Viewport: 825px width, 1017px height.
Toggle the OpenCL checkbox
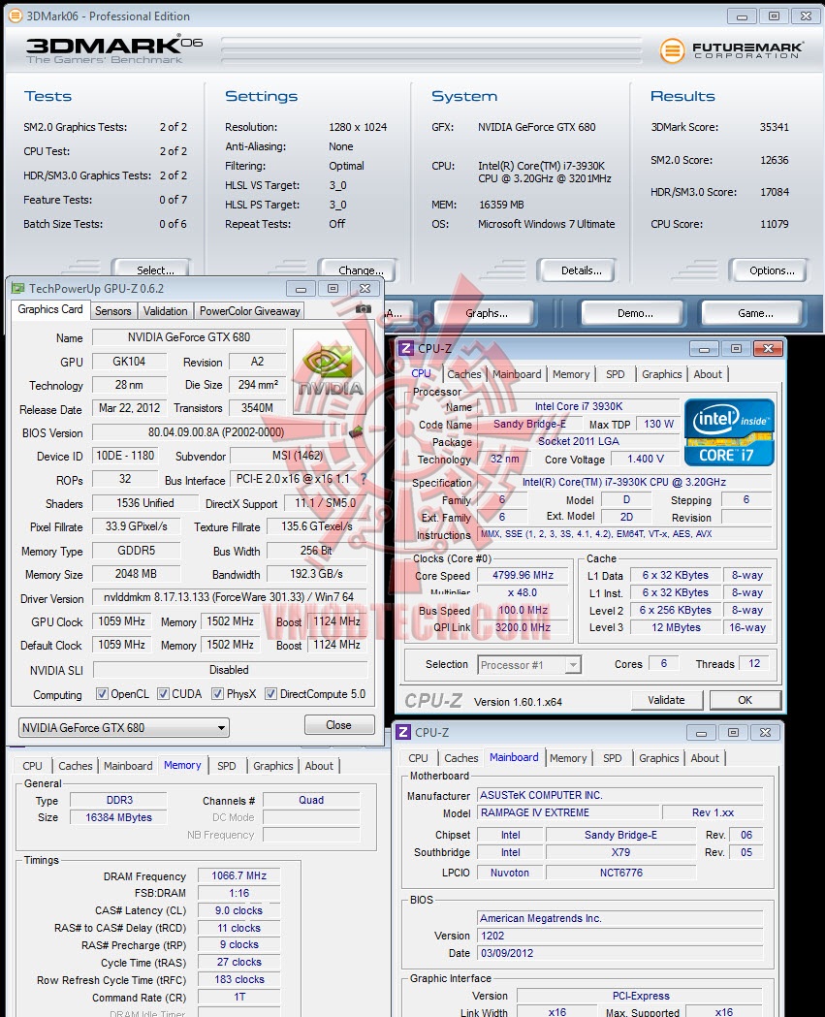click(x=102, y=694)
